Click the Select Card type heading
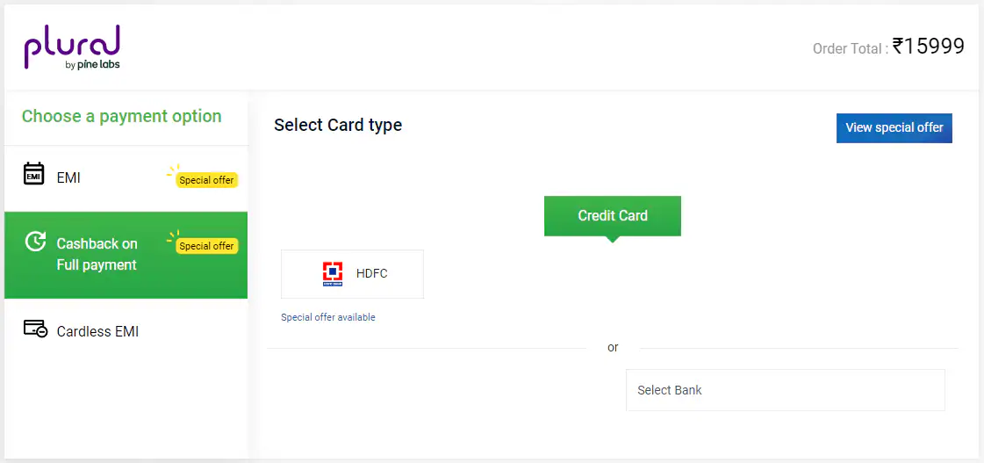This screenshot has width=984, height=463. (338, 126)
